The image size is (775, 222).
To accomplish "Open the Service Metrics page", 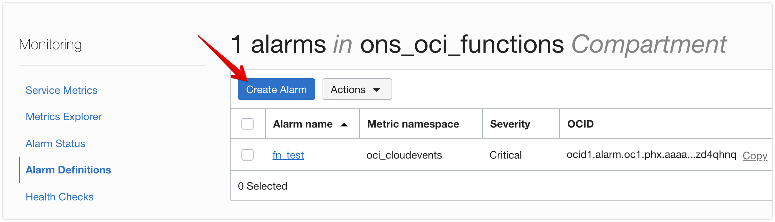I will (62, 90).
